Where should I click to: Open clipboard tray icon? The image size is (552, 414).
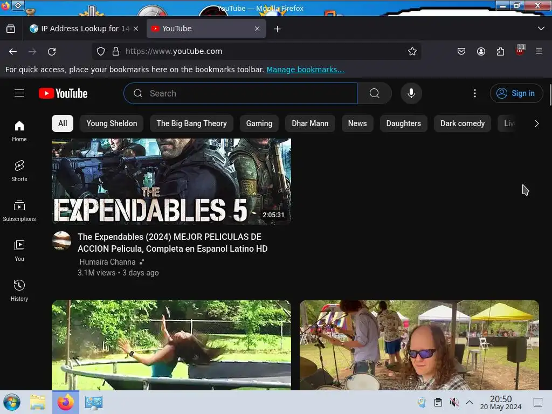pyautogui.click(x=438, y=402)
